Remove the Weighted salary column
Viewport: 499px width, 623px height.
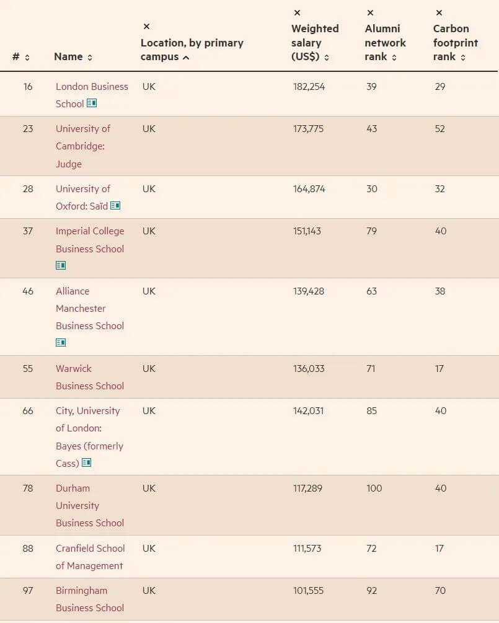pyautogui.click(x=297, y=13)
